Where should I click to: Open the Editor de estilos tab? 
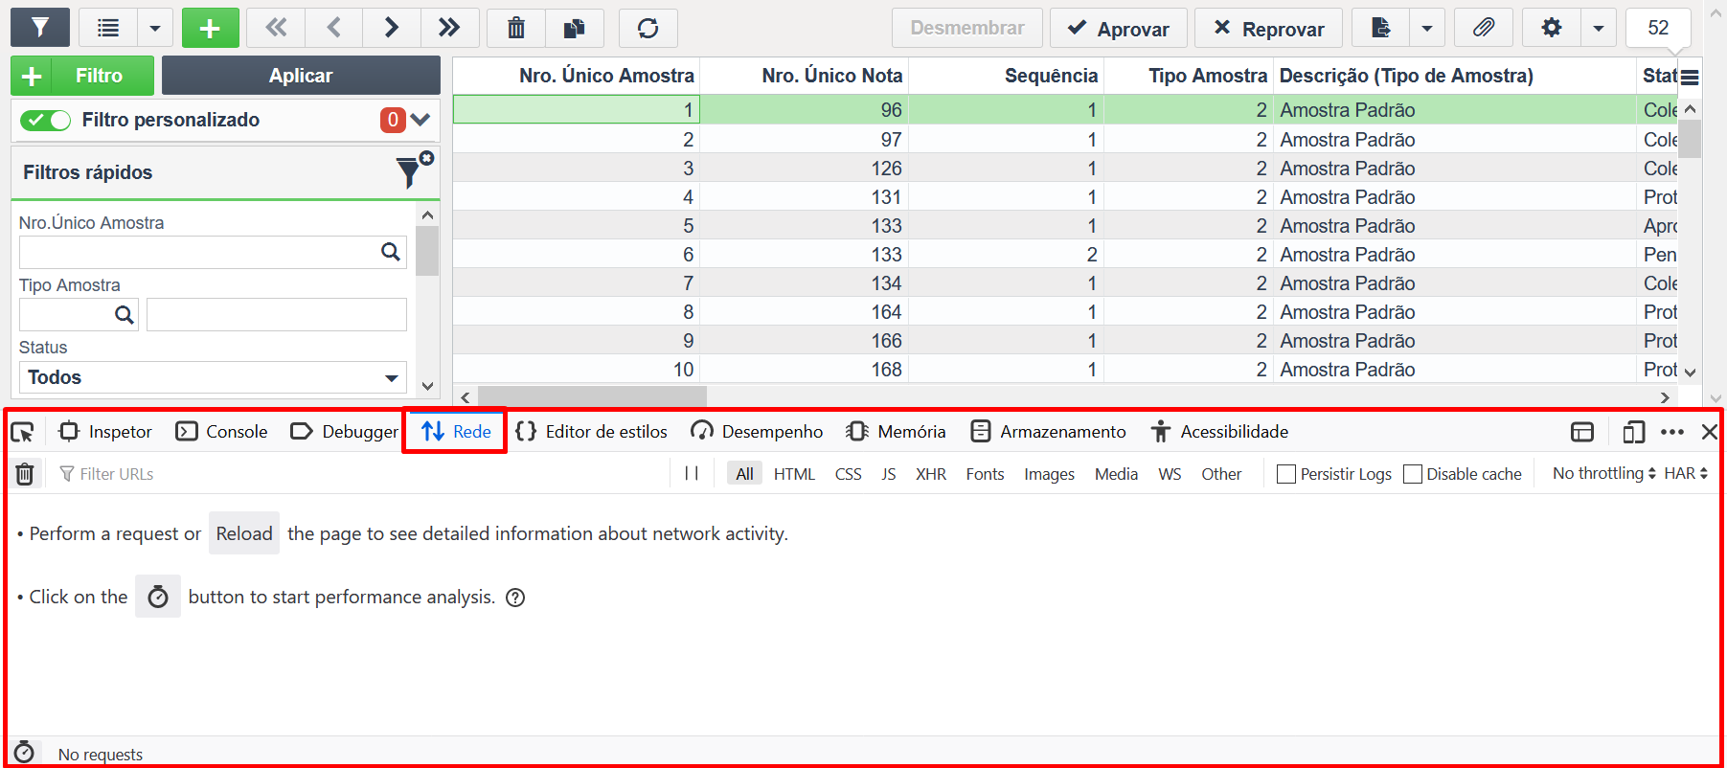tap(592, 432)
